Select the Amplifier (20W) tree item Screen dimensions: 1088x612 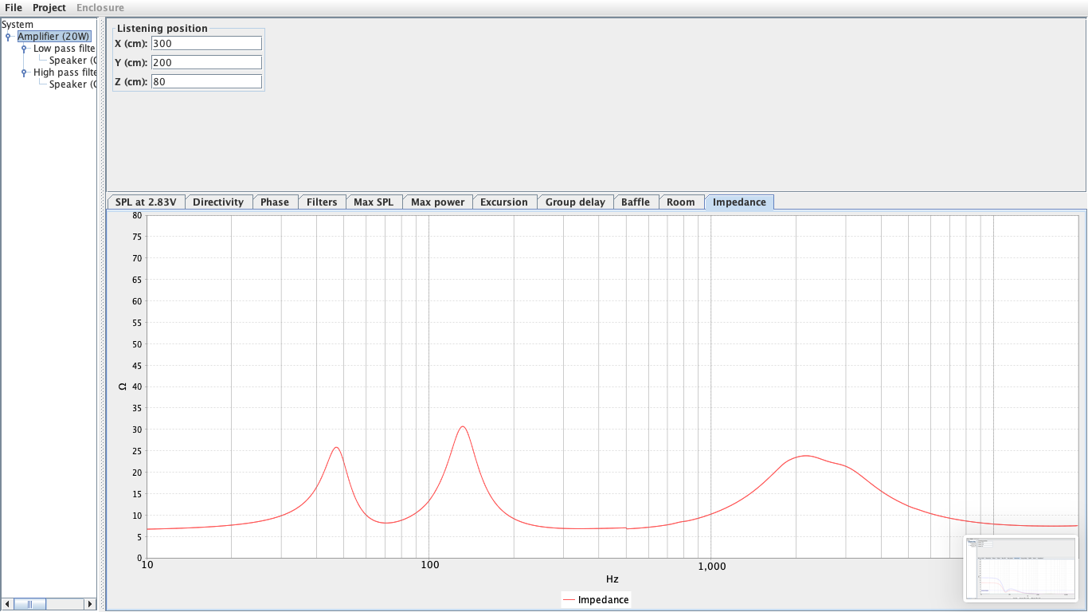pos(55,36)
